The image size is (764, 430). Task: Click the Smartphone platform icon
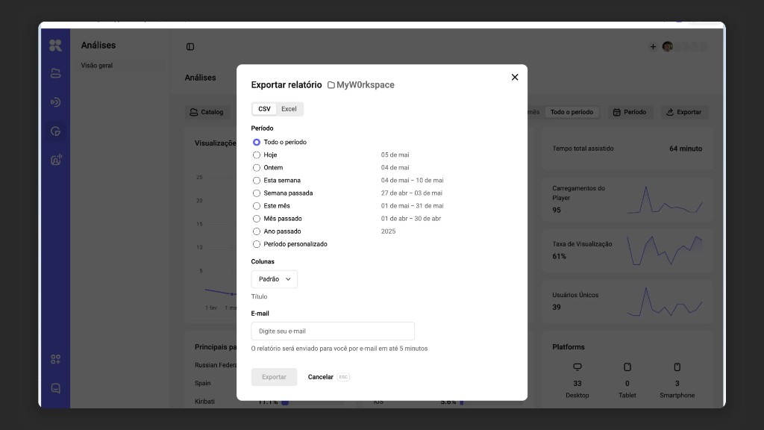(677, 367)
